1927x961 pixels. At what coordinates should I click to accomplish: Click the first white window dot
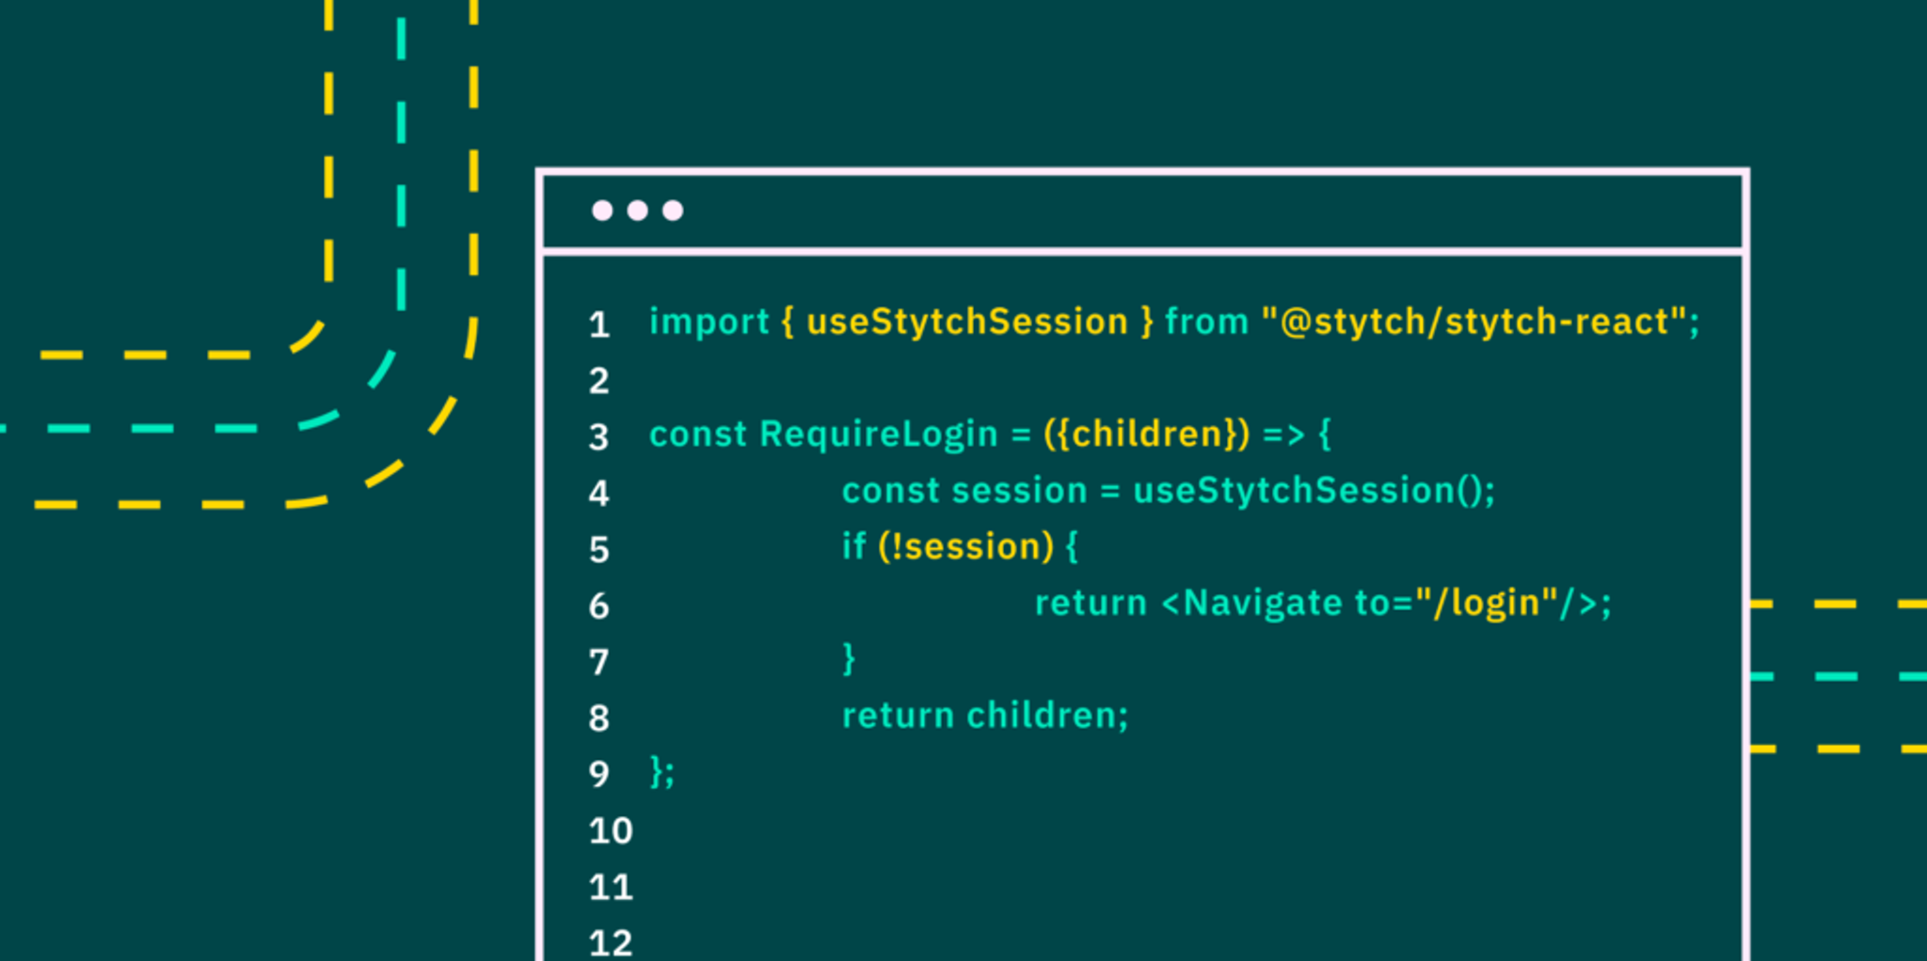(602, 211)
